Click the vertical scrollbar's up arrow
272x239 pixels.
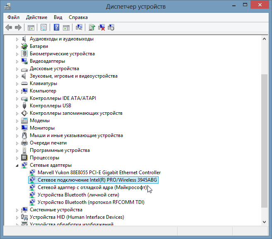(265, 39)
